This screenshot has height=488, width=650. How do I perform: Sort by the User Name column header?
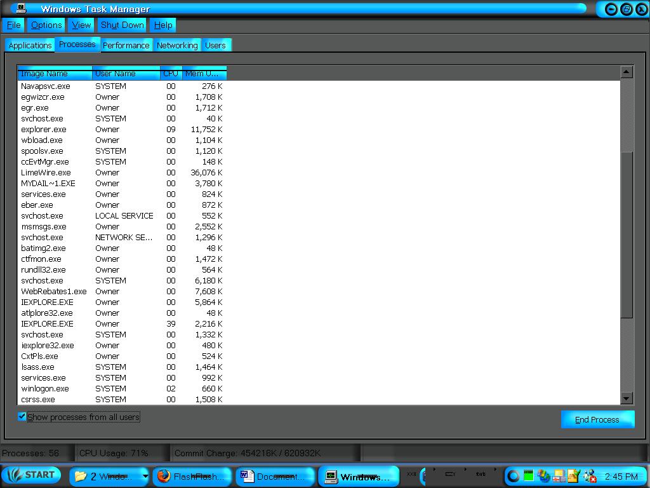coord(126,73)
